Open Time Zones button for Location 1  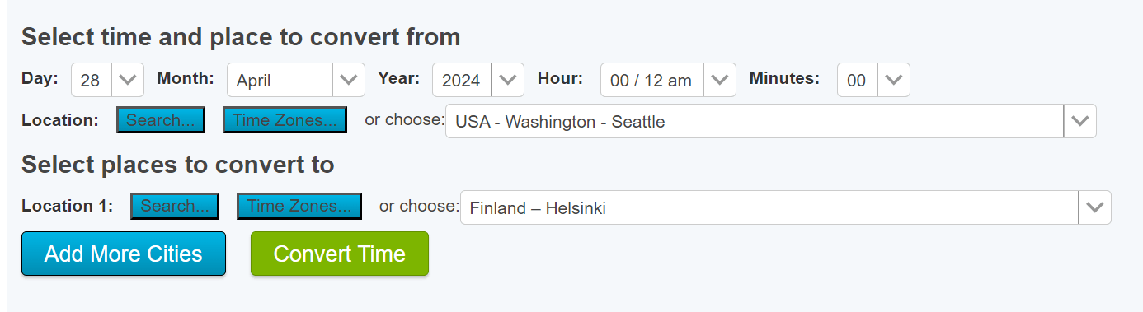pyautogui.click(x=299, y=206)
